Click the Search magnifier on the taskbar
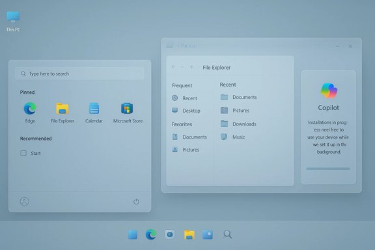Viewport: 375px width, 250px height. (227, 234)
